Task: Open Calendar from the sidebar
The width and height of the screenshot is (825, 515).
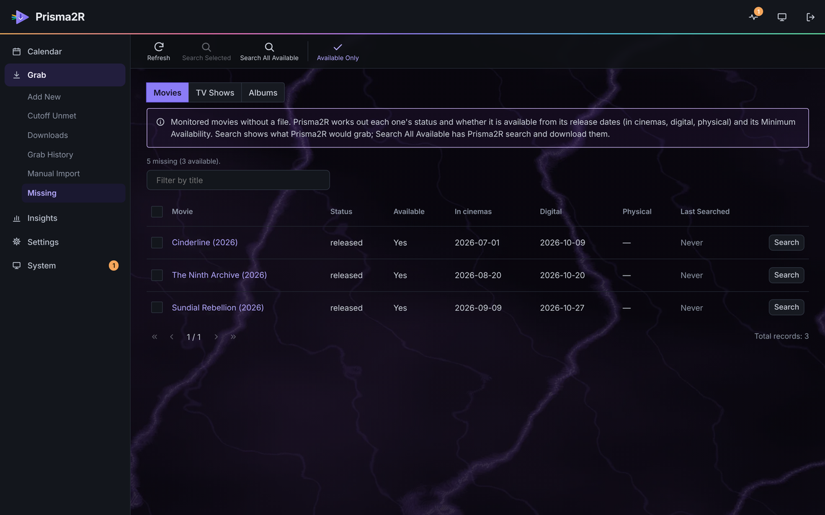Action: point(65,51)
